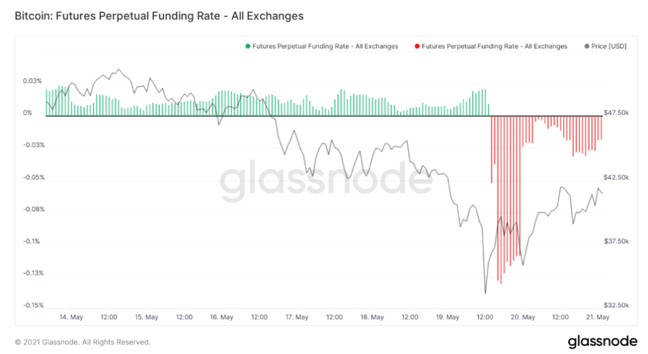The width and height of the screenshot is (648, 354).
Task: Toggle the Price [USD] series label
Action: point(609,46)
